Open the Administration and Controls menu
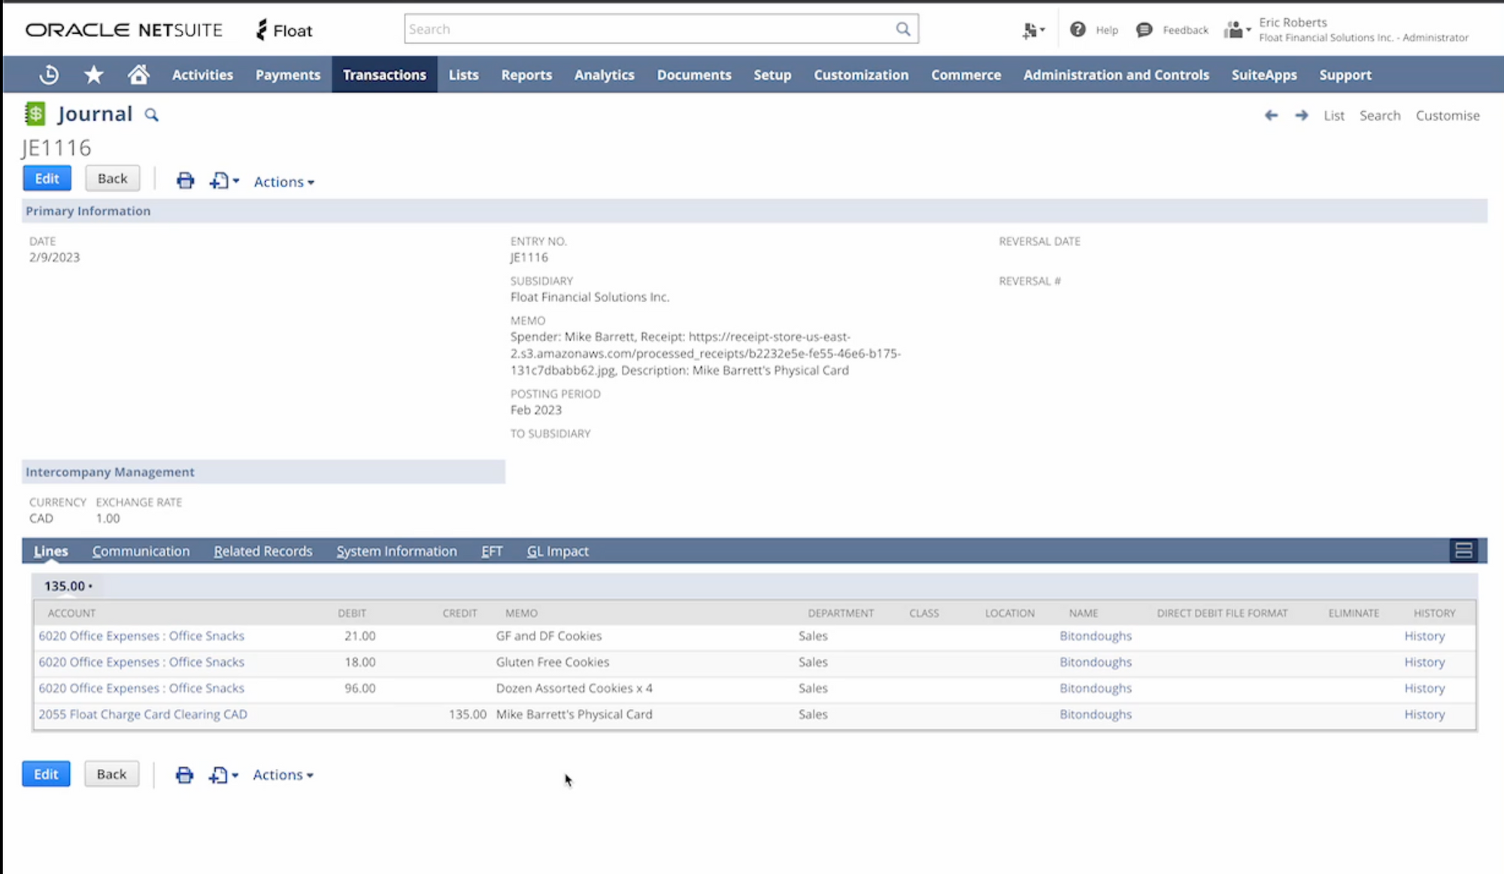1504x874 pixels. 1116,74
